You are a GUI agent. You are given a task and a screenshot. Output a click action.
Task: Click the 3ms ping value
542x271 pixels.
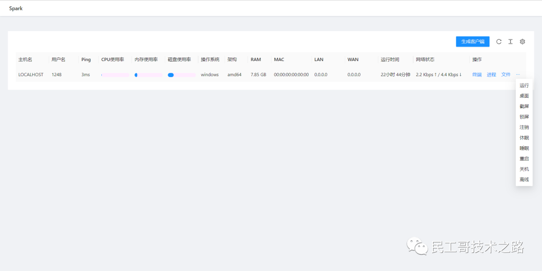click(85, 75)
